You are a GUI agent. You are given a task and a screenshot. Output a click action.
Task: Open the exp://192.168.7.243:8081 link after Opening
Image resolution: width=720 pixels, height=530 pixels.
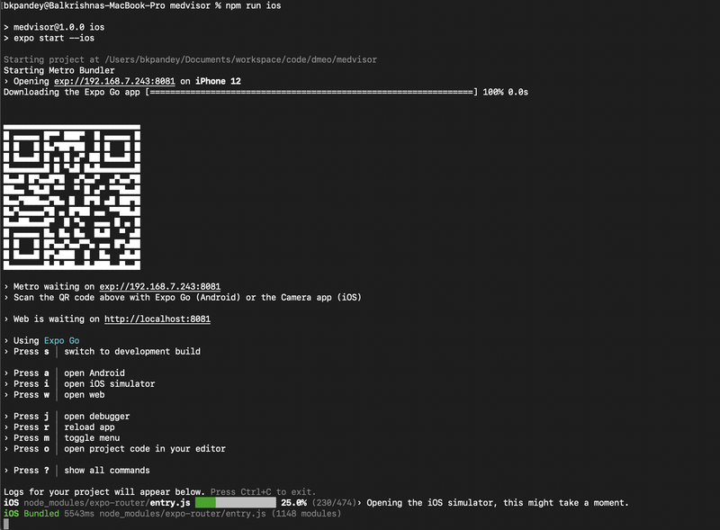pyautogui.click(x=114, y=81)
